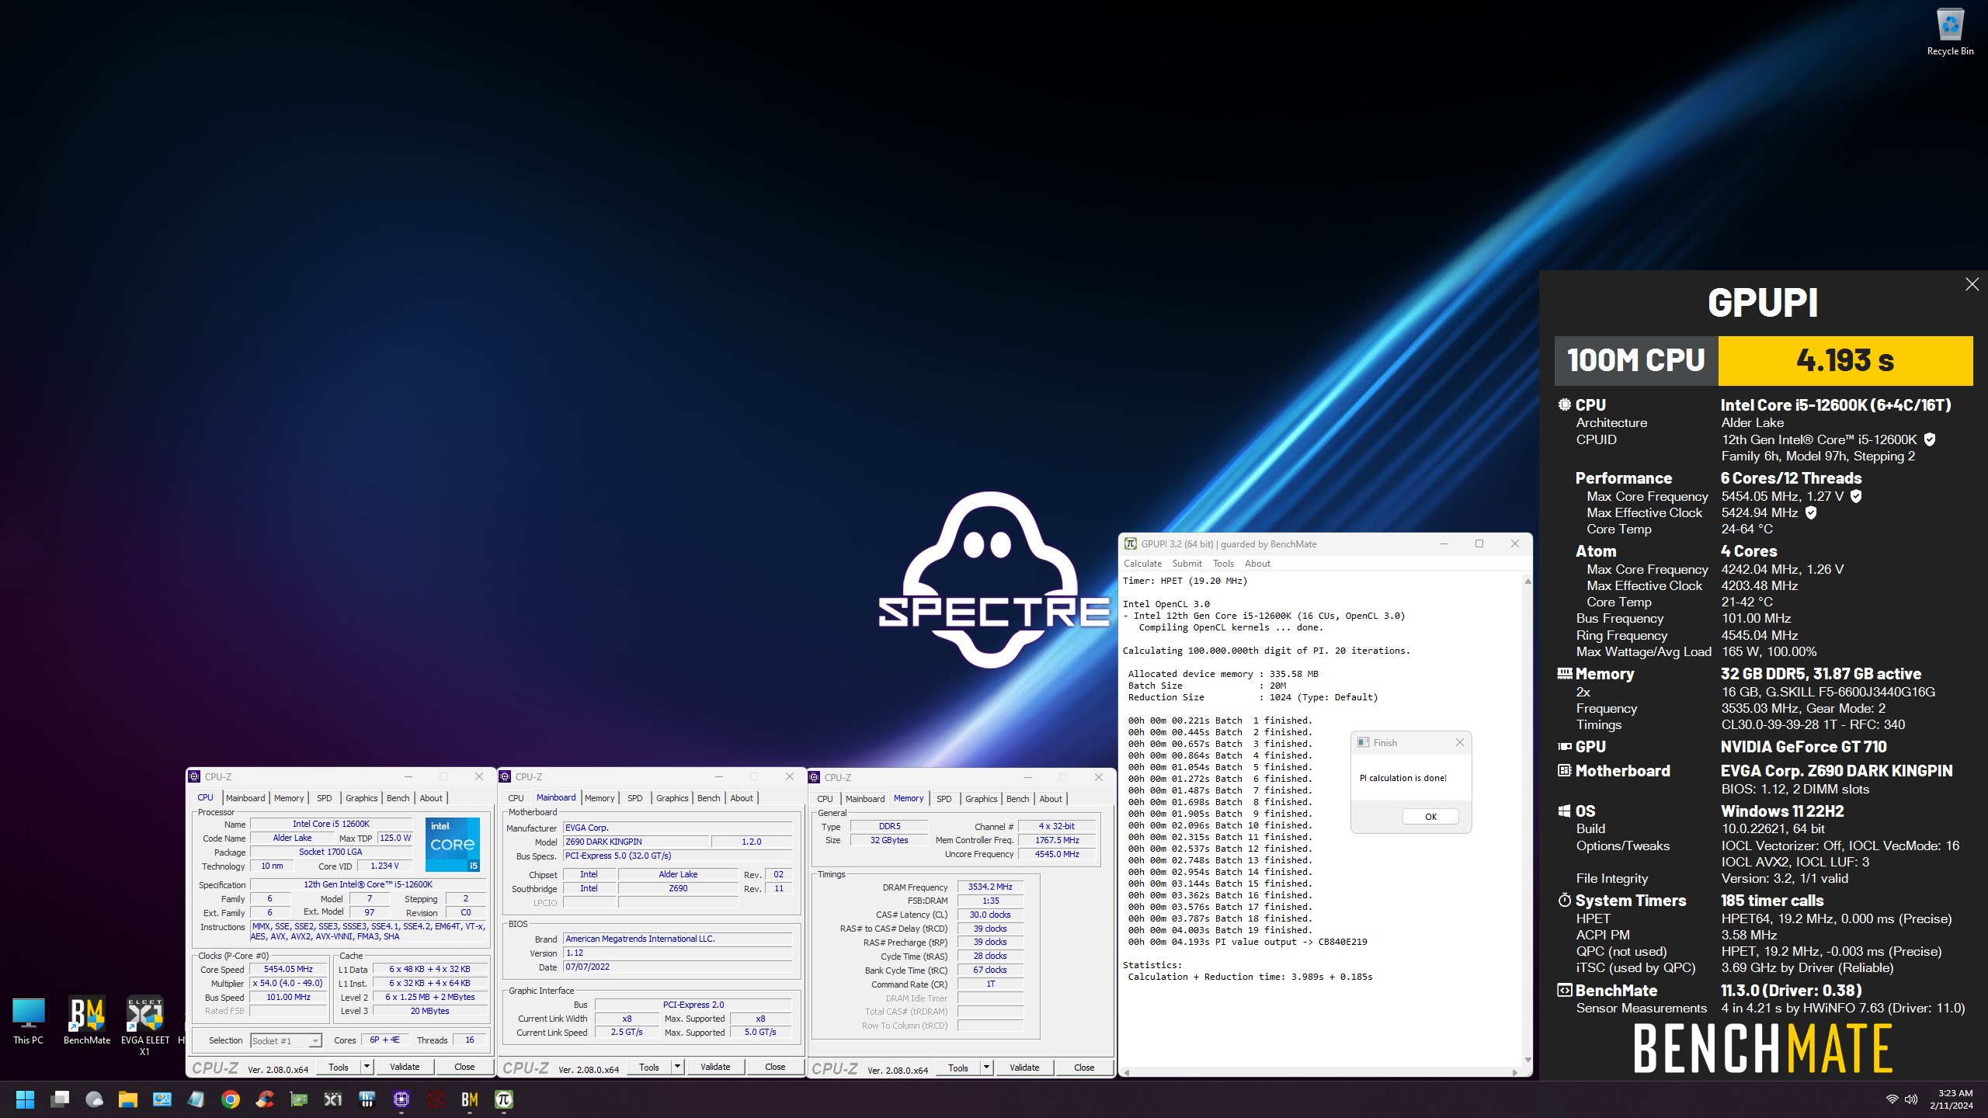This screenshot has height=1118, width=1988.
Task: Switch to Memory tab in the CPU-tab CPU-Z window
Action: 289,798
